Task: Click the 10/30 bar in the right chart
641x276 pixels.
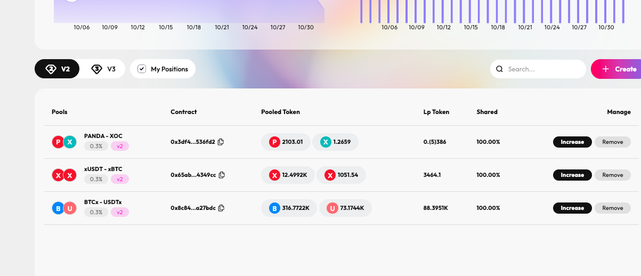Action: [606, 11]
